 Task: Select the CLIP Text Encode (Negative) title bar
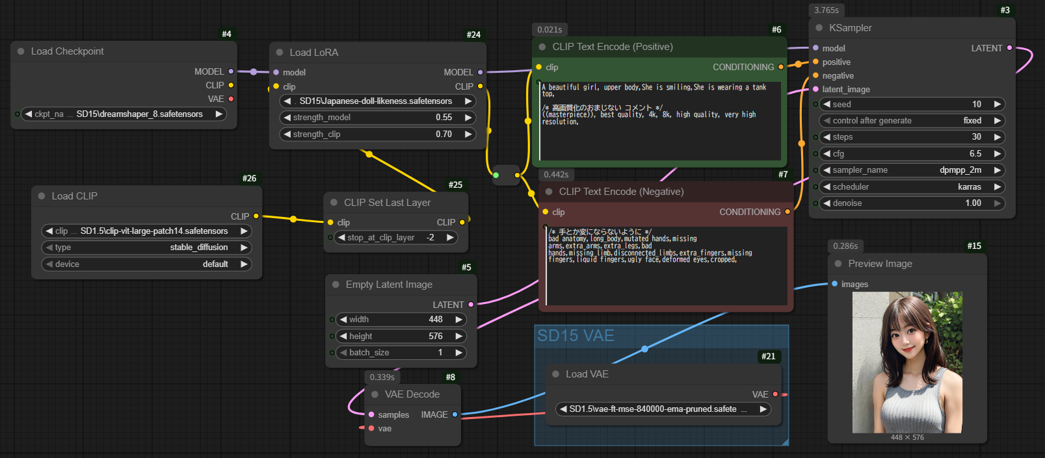click(x=621, y=192)
